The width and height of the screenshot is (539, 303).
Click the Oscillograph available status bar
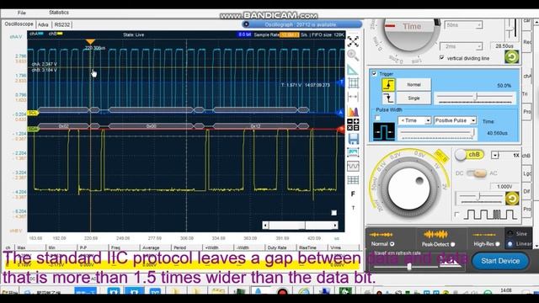[302, 24]
